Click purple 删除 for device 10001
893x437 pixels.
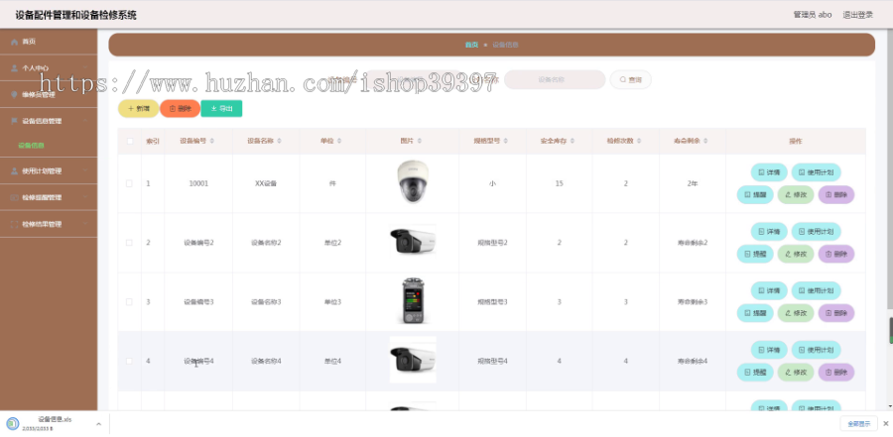pos(836,194)
